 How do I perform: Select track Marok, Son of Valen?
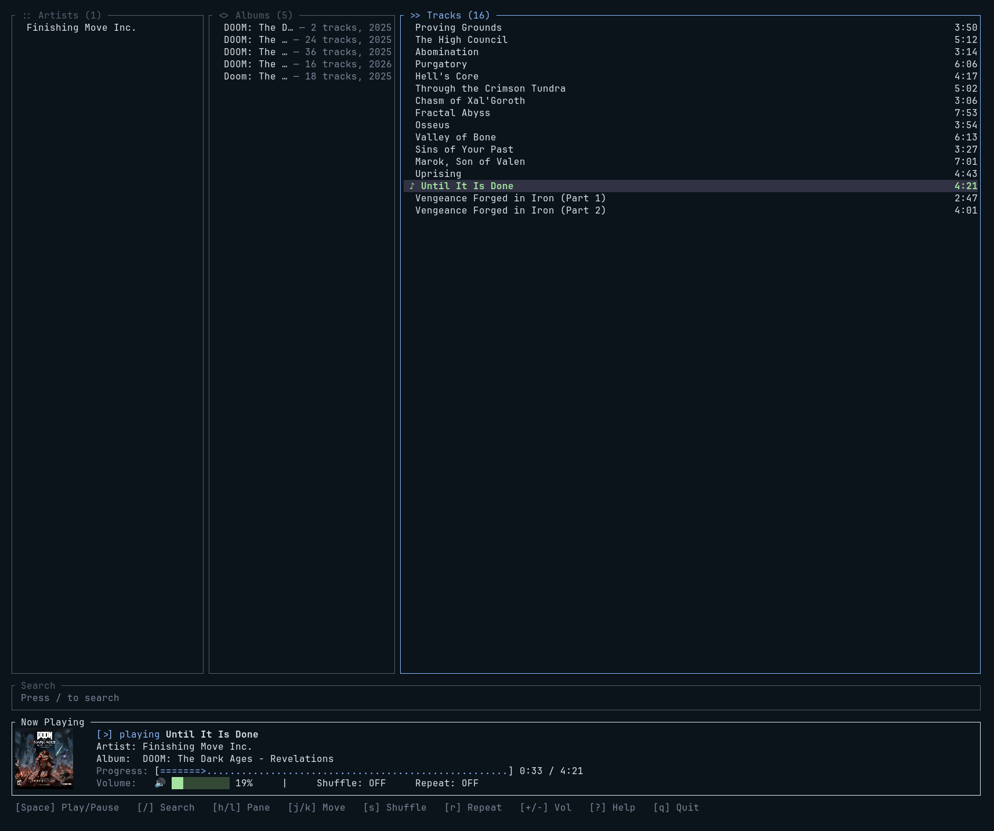[x=691, y=162]
